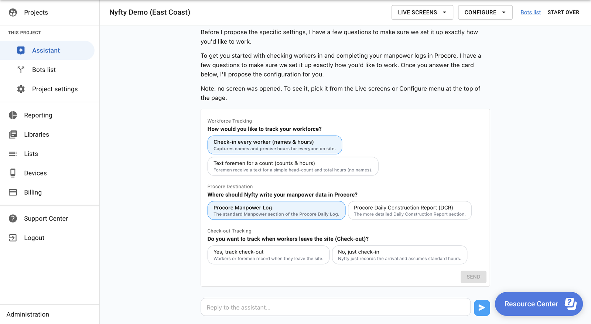This screenshot has width=591, height=324.
Task: Click the Billing credit card icon
Action: click(x=13, y=192)
